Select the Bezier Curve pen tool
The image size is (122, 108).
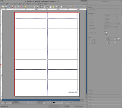coord(69,7)
